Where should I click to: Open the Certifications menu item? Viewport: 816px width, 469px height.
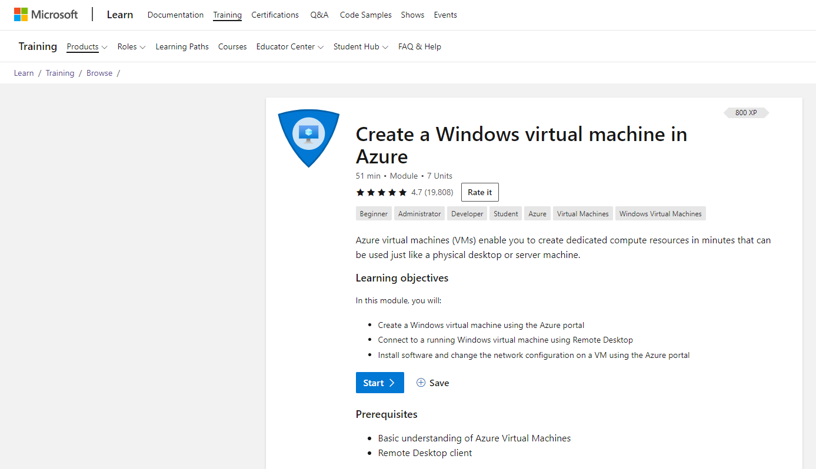[x=275, y=15]
